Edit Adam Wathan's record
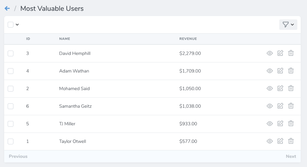The width and height of the screenshot is (307, 167). click(281, 71)
